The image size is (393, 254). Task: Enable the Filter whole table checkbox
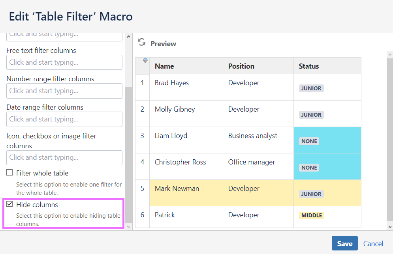(9, 173)
